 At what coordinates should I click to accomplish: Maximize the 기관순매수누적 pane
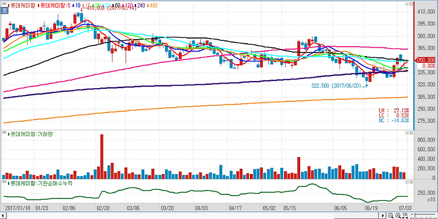pos(411,183)
